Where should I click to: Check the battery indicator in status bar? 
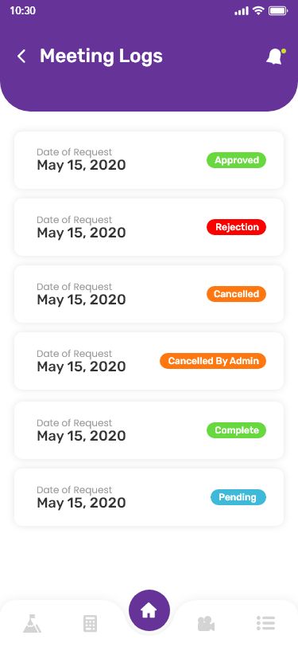pyautogui.click(x=278, y=10)
